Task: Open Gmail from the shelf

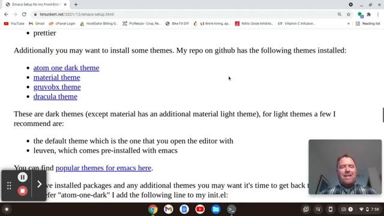Action: 169,209
